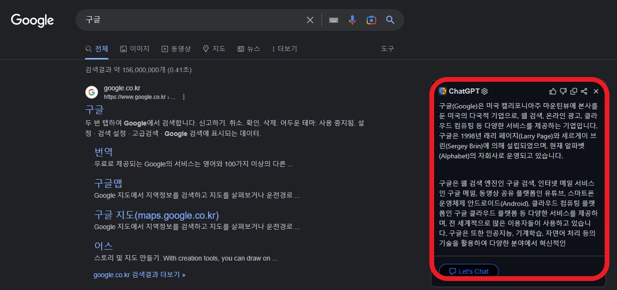Open the 도구 search tools
The height and width of the screenshot is (290, 617).
tap(388, 48)
